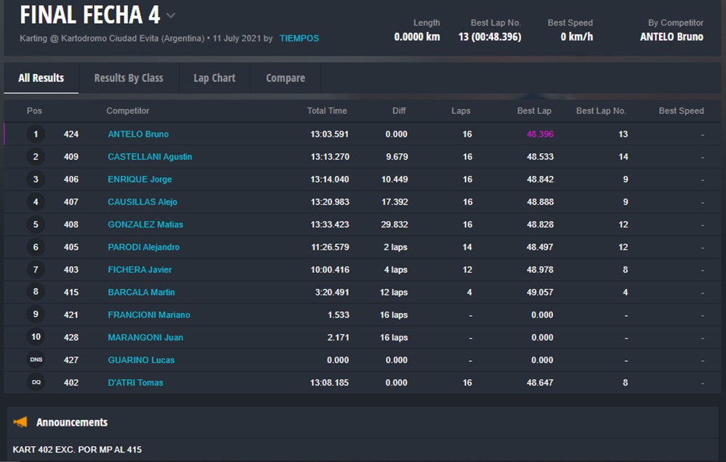The width and height of the screenshot is (726, 462).
Task: View D'ATRI Tomas competitor results
Action: 135,383
